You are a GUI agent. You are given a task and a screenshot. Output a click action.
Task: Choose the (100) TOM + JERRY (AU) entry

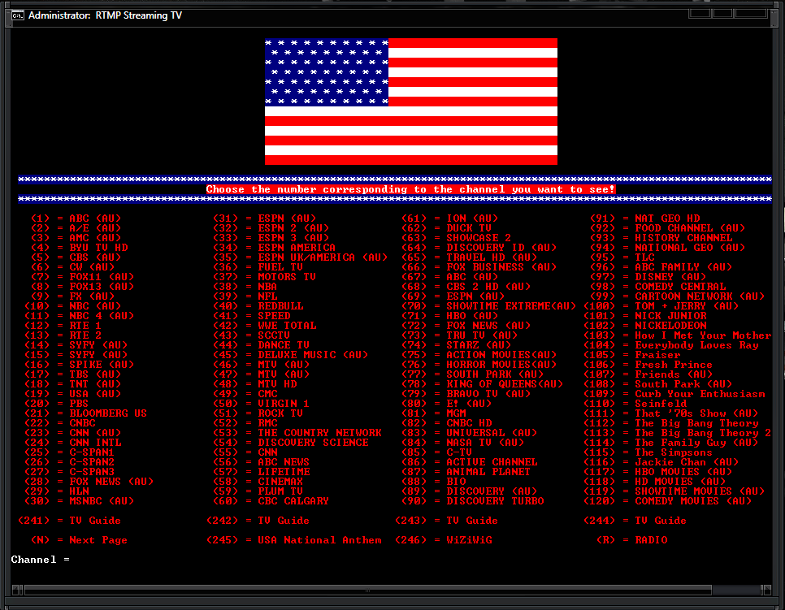point(661,306)
